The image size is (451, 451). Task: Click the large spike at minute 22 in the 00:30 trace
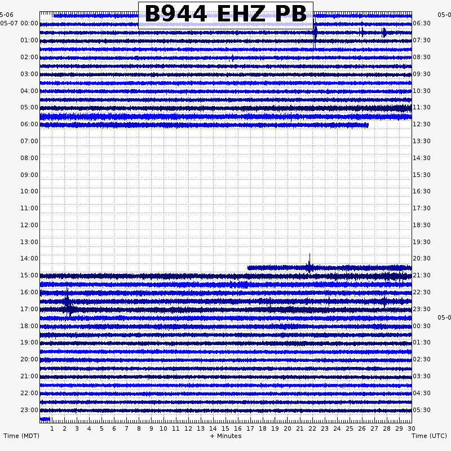pos(315,33)
